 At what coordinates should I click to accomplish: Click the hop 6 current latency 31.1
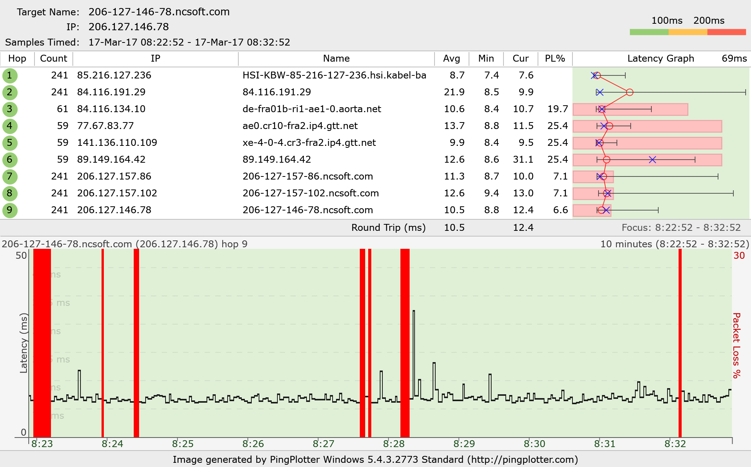[523, 160]
